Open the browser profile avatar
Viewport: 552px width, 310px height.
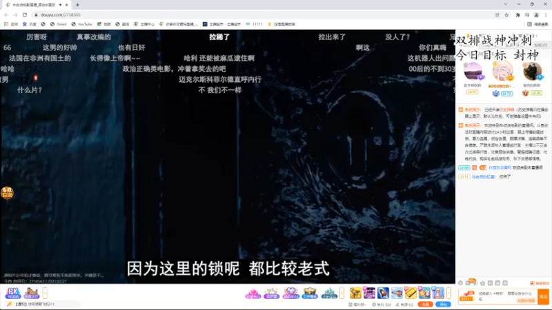537,14
